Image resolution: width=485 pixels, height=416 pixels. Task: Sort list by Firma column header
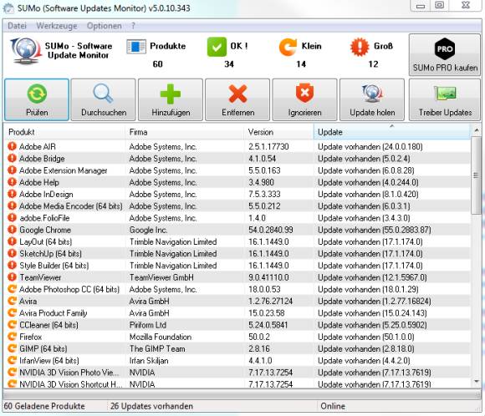coord(185,132)
